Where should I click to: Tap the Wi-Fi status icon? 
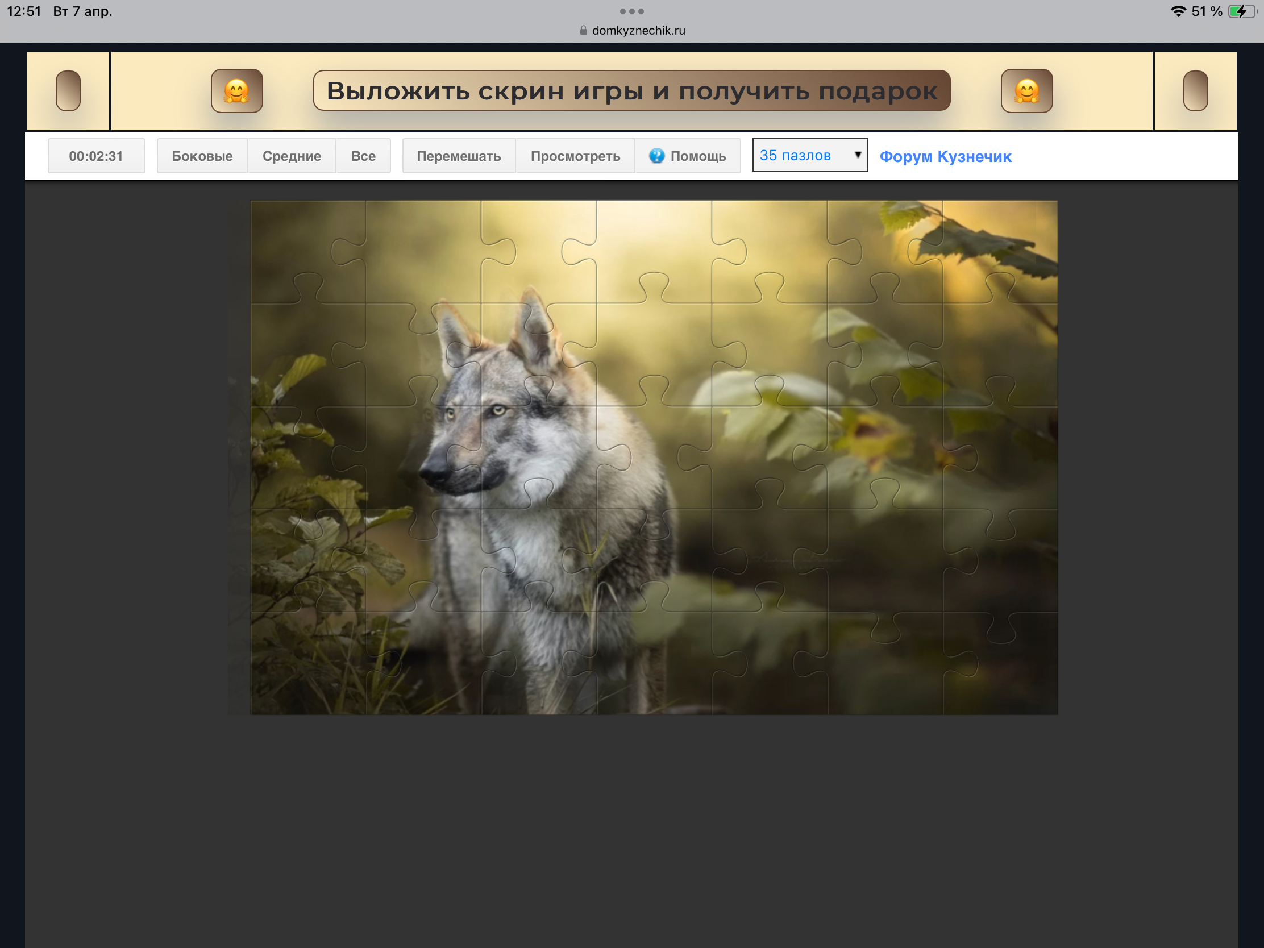tap(1178, 11)
